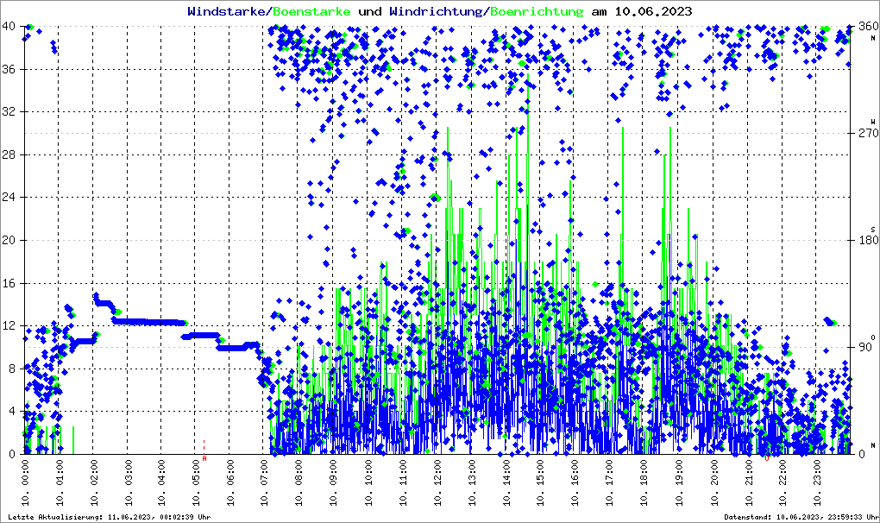The image size is (880, 523).
Task: Click the date '10.06.2023' in the title
Action: (x=653, y=11)
